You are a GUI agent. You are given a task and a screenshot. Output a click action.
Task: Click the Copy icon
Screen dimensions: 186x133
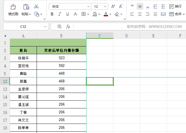pos(37,14)
